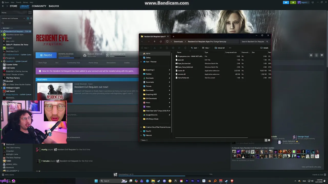Go to the COMMUNITY tab in Steam
The width and height of the screenshot is (328, 184).
39,6
